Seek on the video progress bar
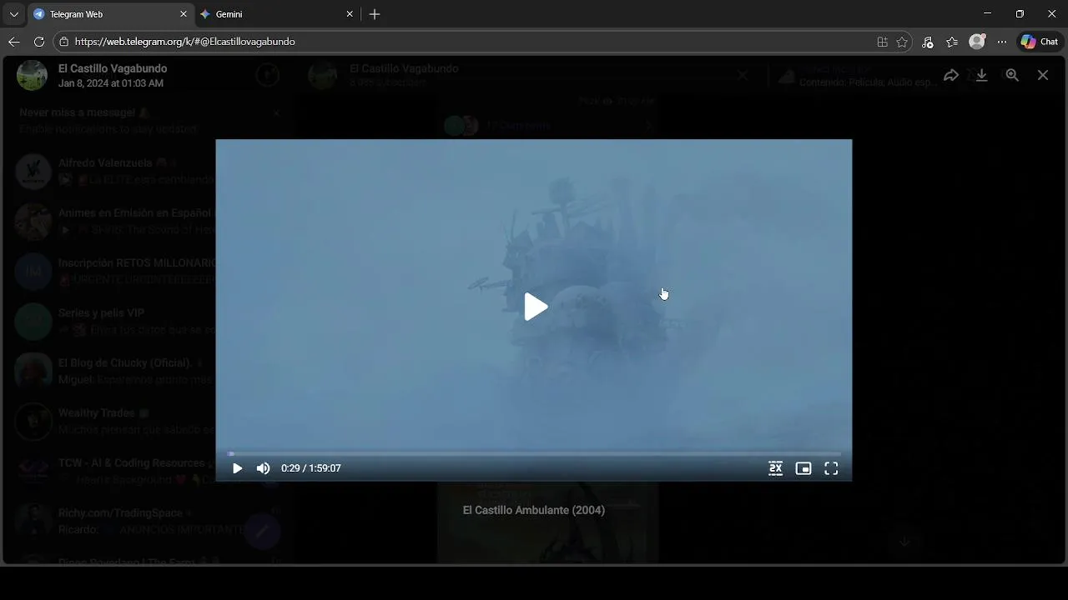Viewport: 1068px width, 600px height. (x=534, y=454)
